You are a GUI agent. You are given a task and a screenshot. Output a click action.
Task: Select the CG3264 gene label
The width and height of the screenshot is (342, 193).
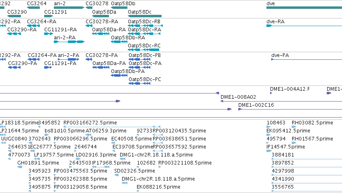point(37,4)
